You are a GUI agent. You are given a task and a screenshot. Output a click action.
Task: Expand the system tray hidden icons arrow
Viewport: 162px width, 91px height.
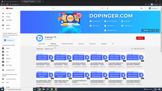(143, 89)
